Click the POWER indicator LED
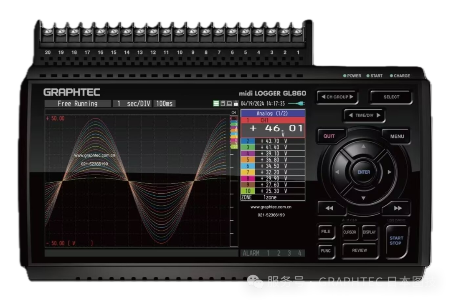Image resolution: width=451 pixels, height=300 pixels. click(x=345, y=76)
